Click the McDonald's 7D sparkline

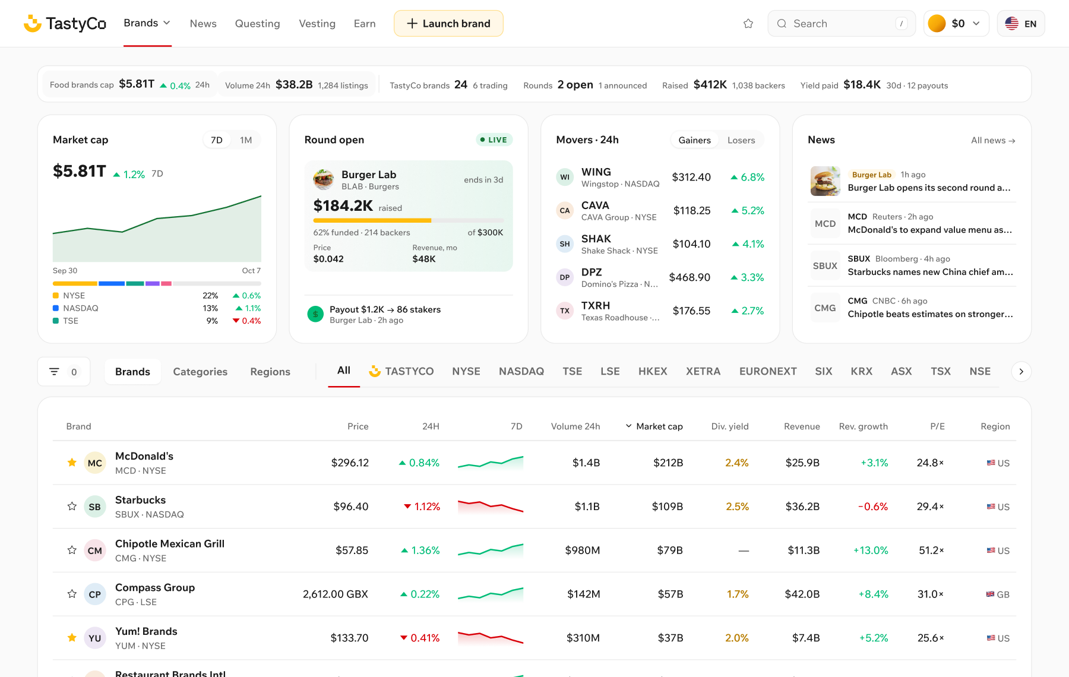[491, 463]
